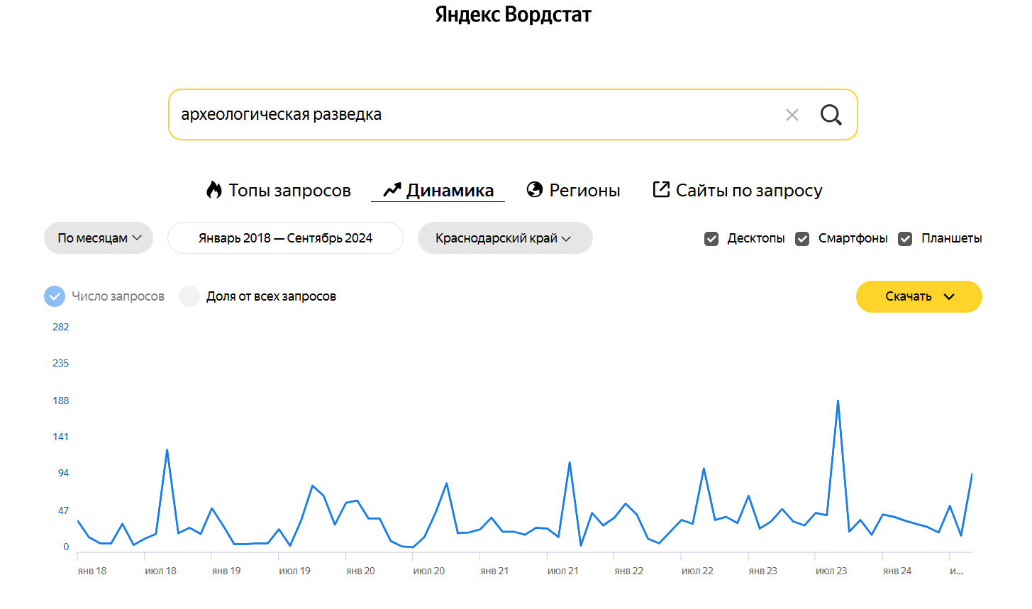Click the trend arrow icon beside Динамика
The image size is (1032, 609).
tap(392, 190)
